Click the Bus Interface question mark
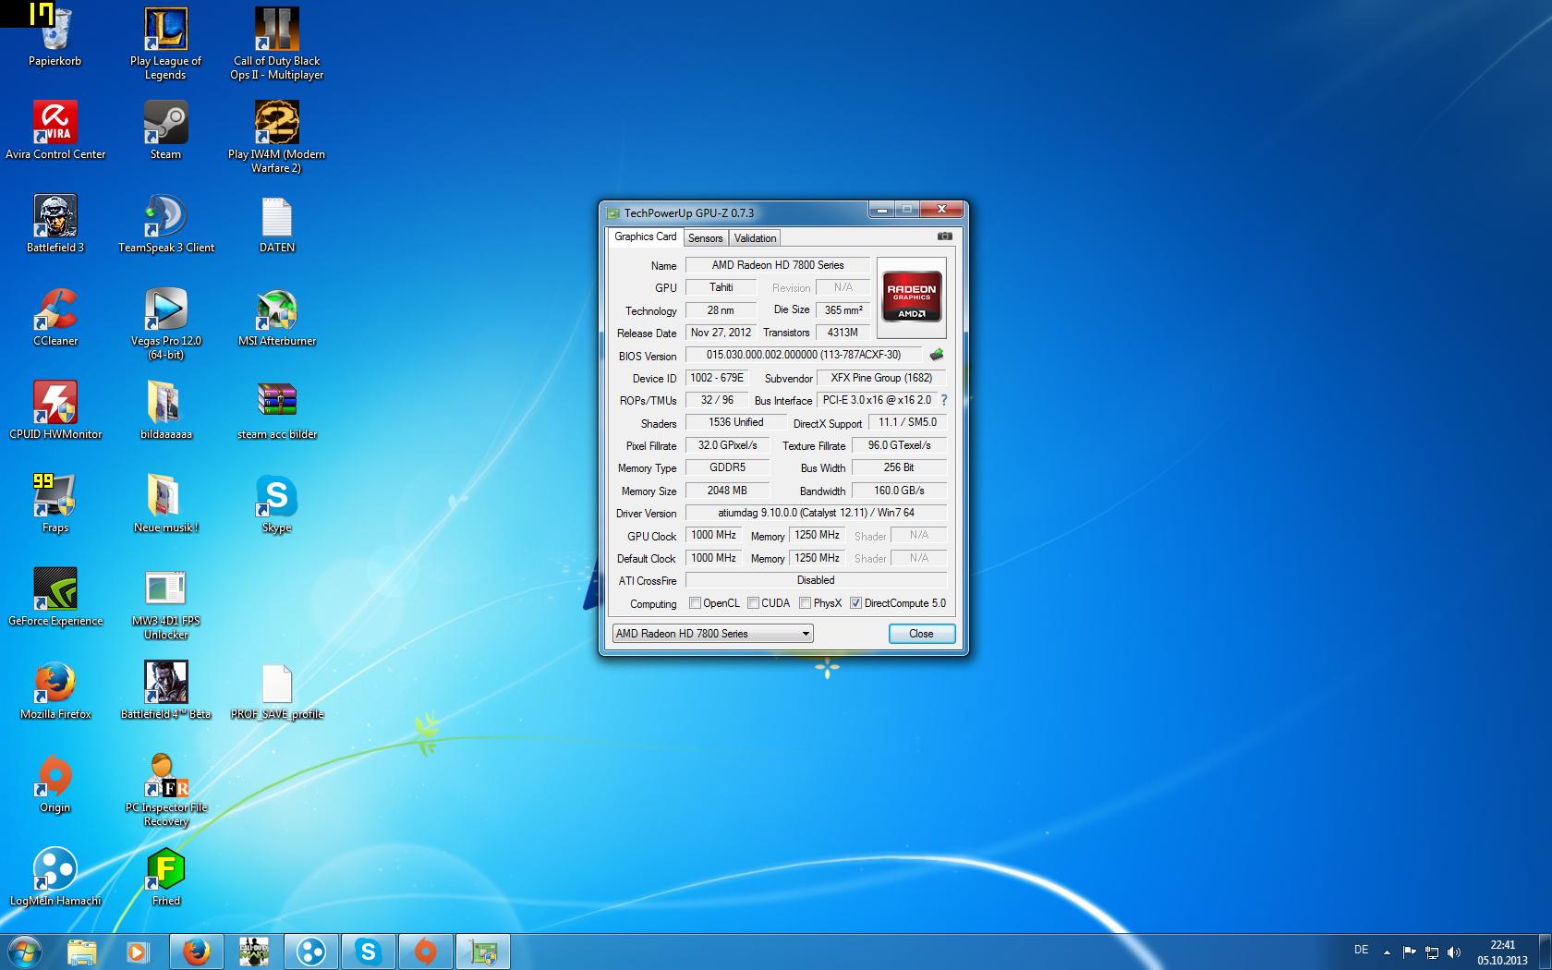 (x=944, y=400)
